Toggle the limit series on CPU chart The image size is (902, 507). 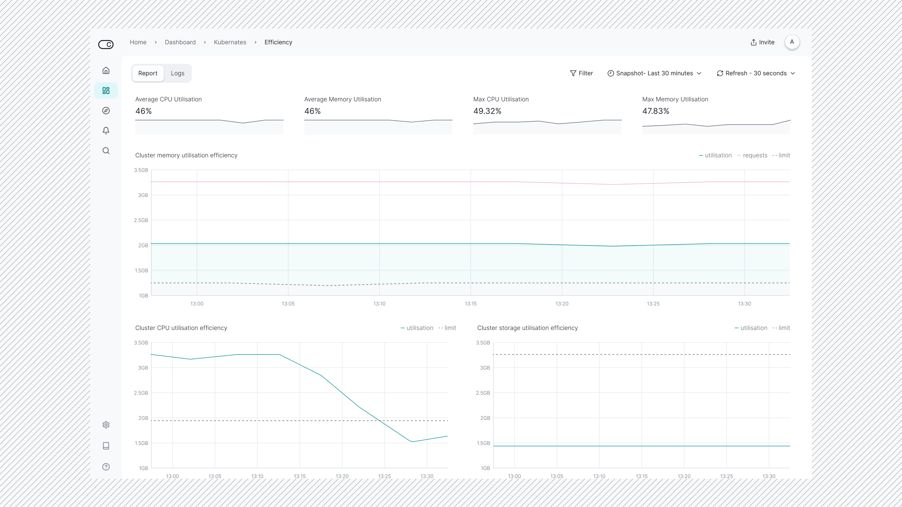448,328
